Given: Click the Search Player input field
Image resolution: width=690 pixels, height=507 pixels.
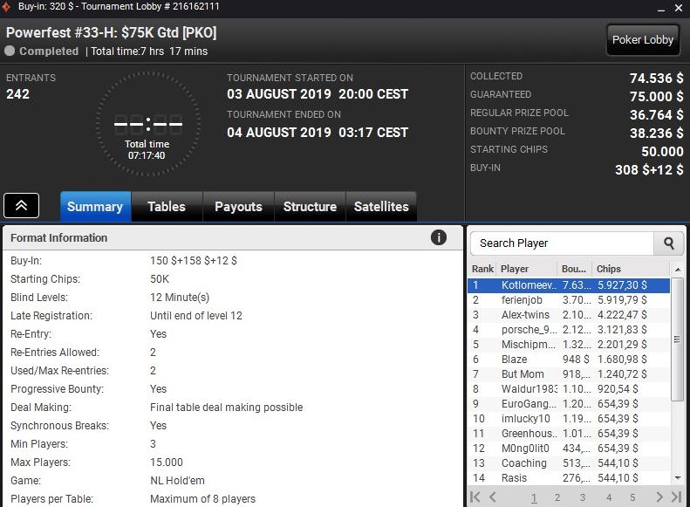Looking at the screenshot, I should coord(563,243).
